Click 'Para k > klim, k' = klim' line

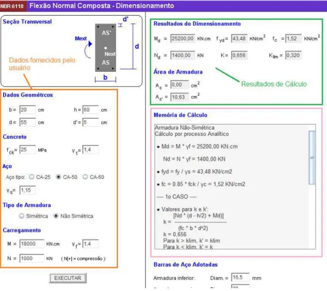click(191, 241)
